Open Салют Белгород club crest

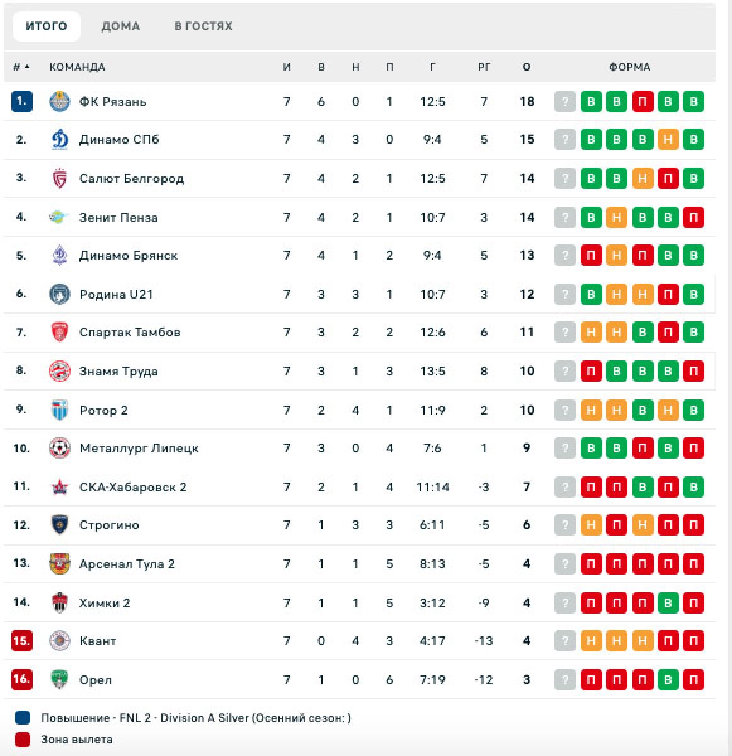(x=60, y=178)
